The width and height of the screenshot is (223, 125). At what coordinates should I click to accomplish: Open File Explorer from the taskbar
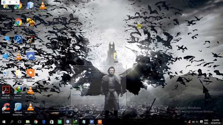(28, 122)
